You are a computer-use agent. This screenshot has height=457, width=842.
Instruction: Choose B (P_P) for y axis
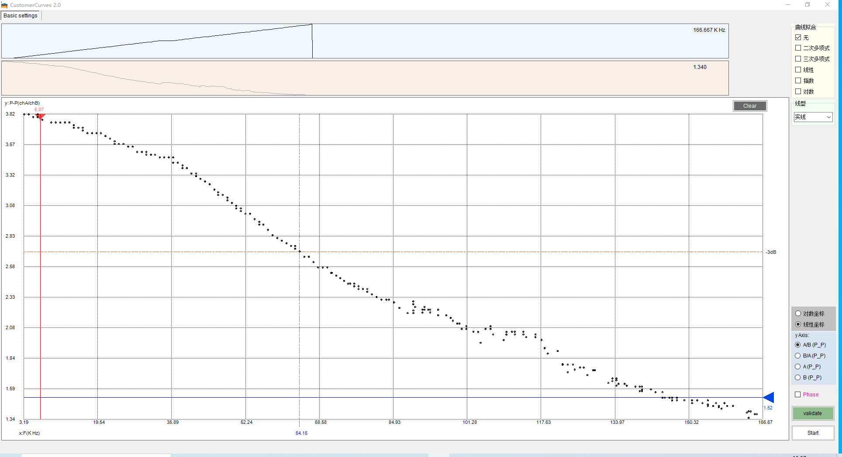tap(798, 378)
